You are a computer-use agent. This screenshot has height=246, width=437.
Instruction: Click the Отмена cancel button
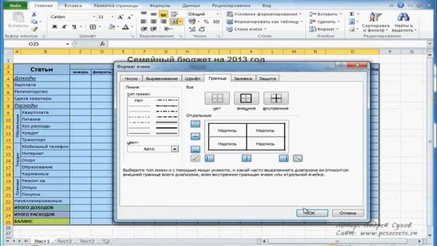[x=348, y=213]
